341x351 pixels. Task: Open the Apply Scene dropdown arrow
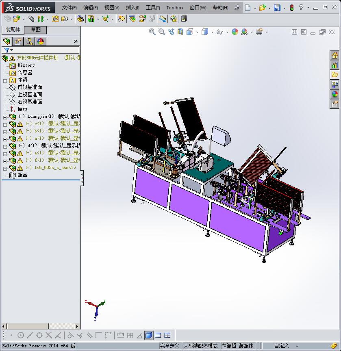(x=252, y=32)
